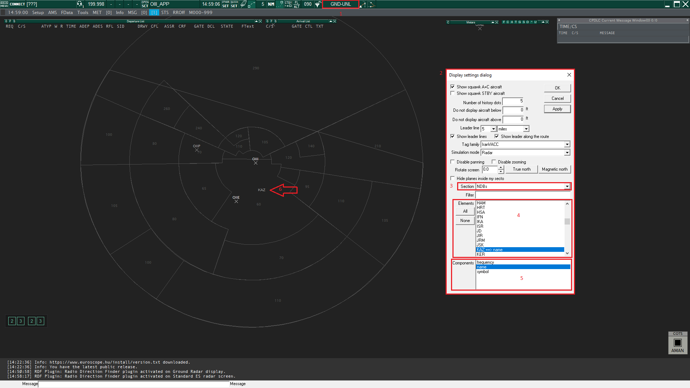The image size is (690, 388).
Task: Click the route draw tool icon
Action: [x=372, y=4]
